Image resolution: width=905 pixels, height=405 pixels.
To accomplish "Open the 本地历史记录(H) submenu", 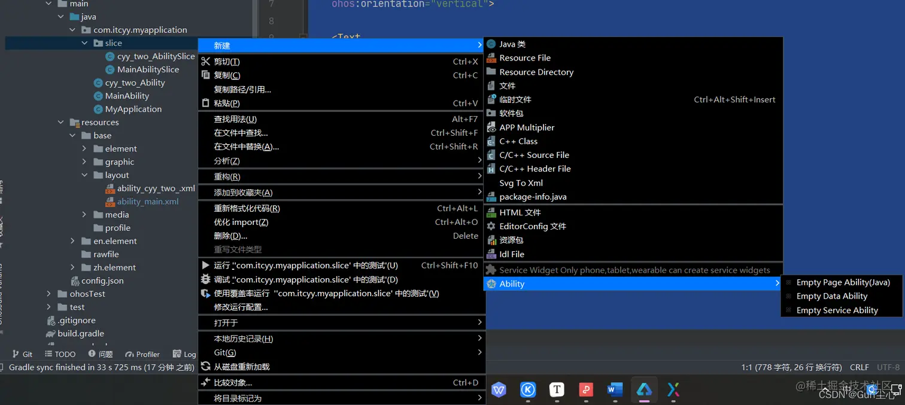I will (x=341, y=339).
